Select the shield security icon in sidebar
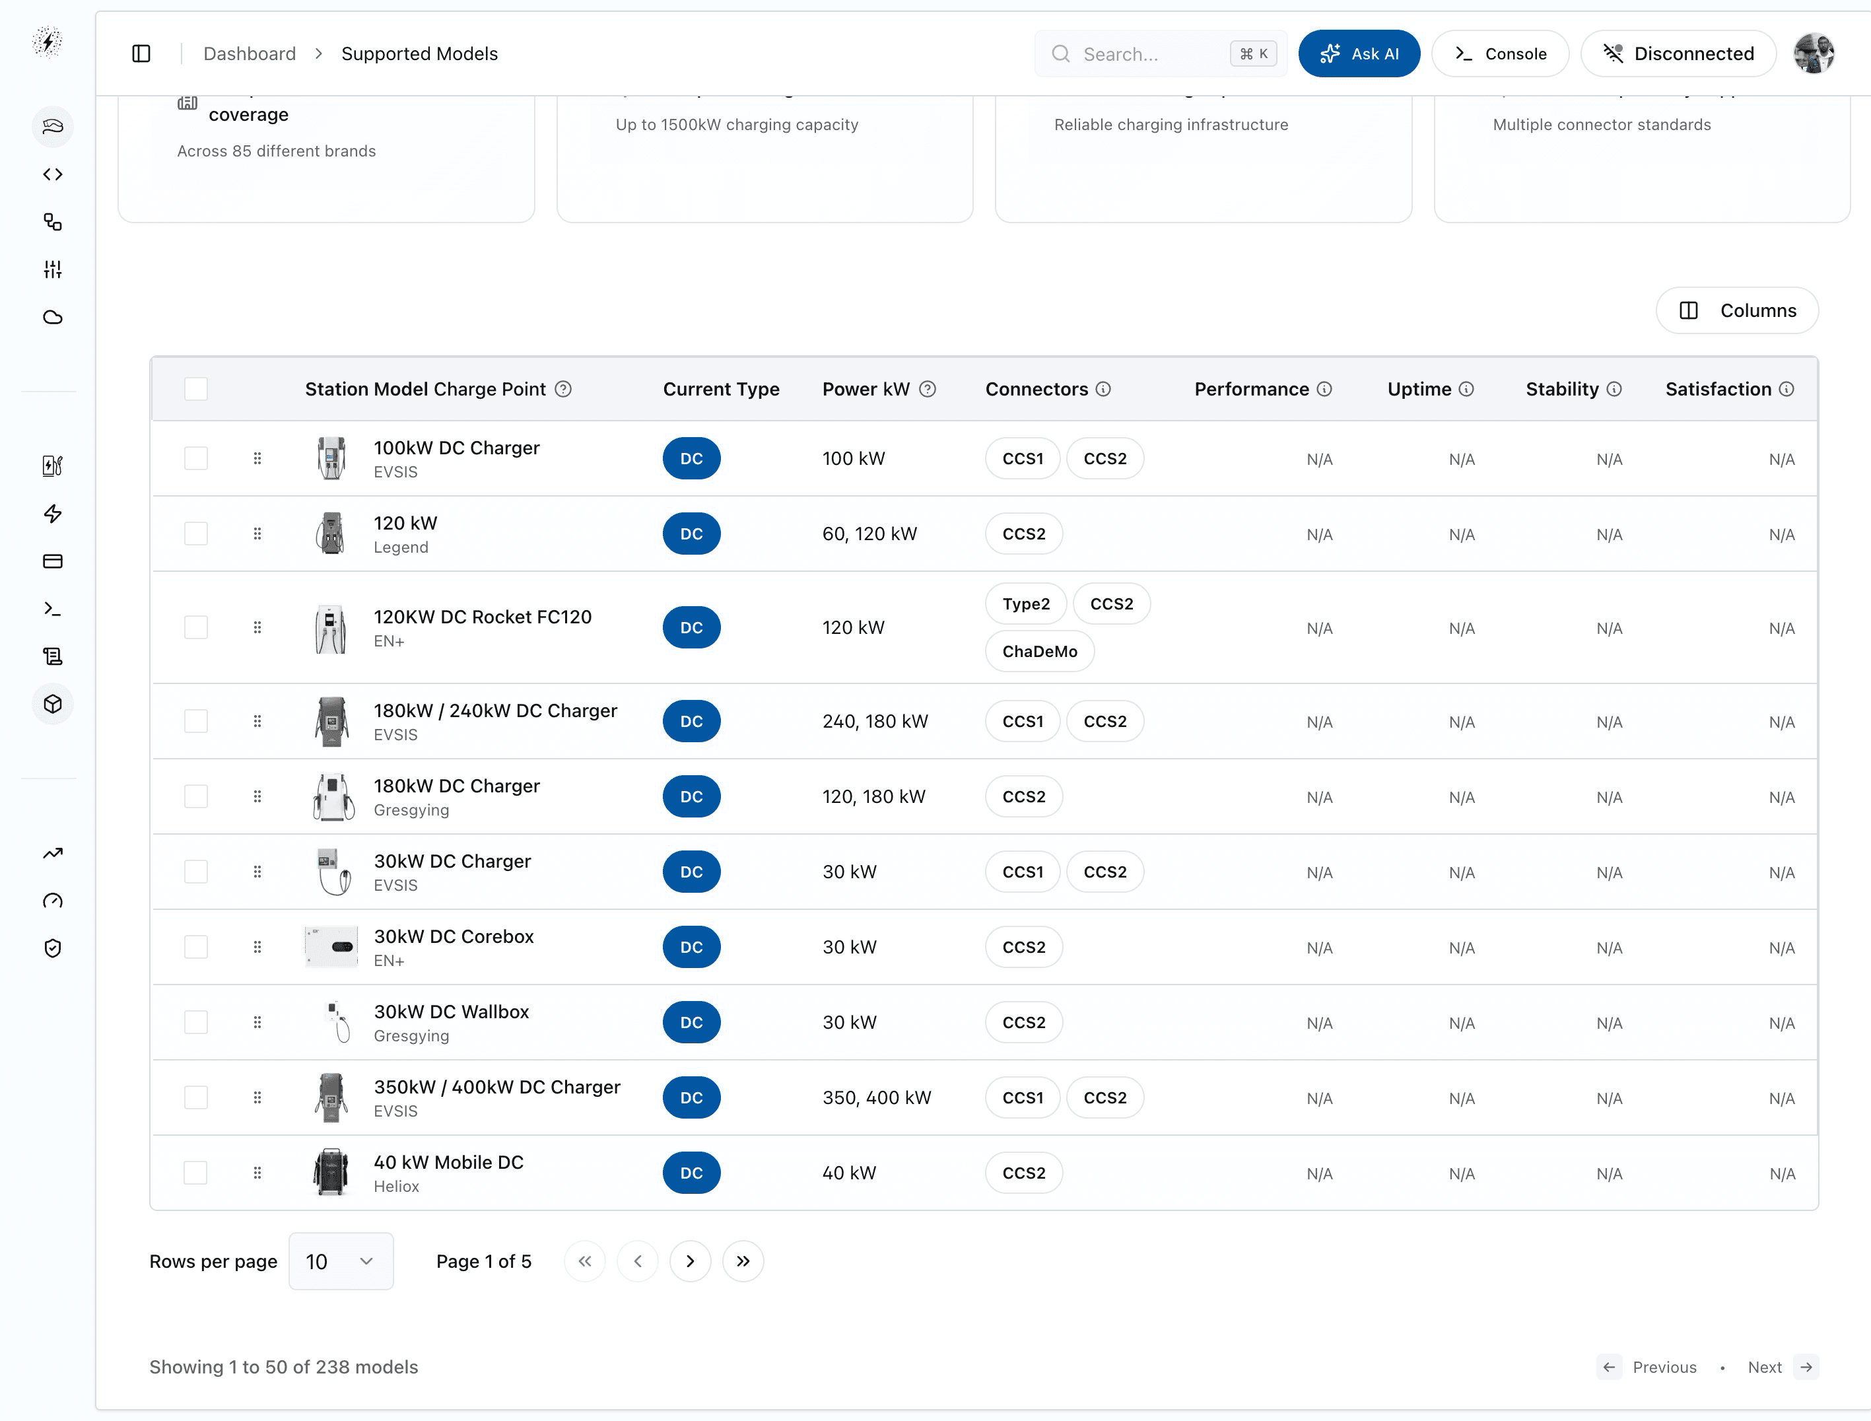 click(52, 948)
